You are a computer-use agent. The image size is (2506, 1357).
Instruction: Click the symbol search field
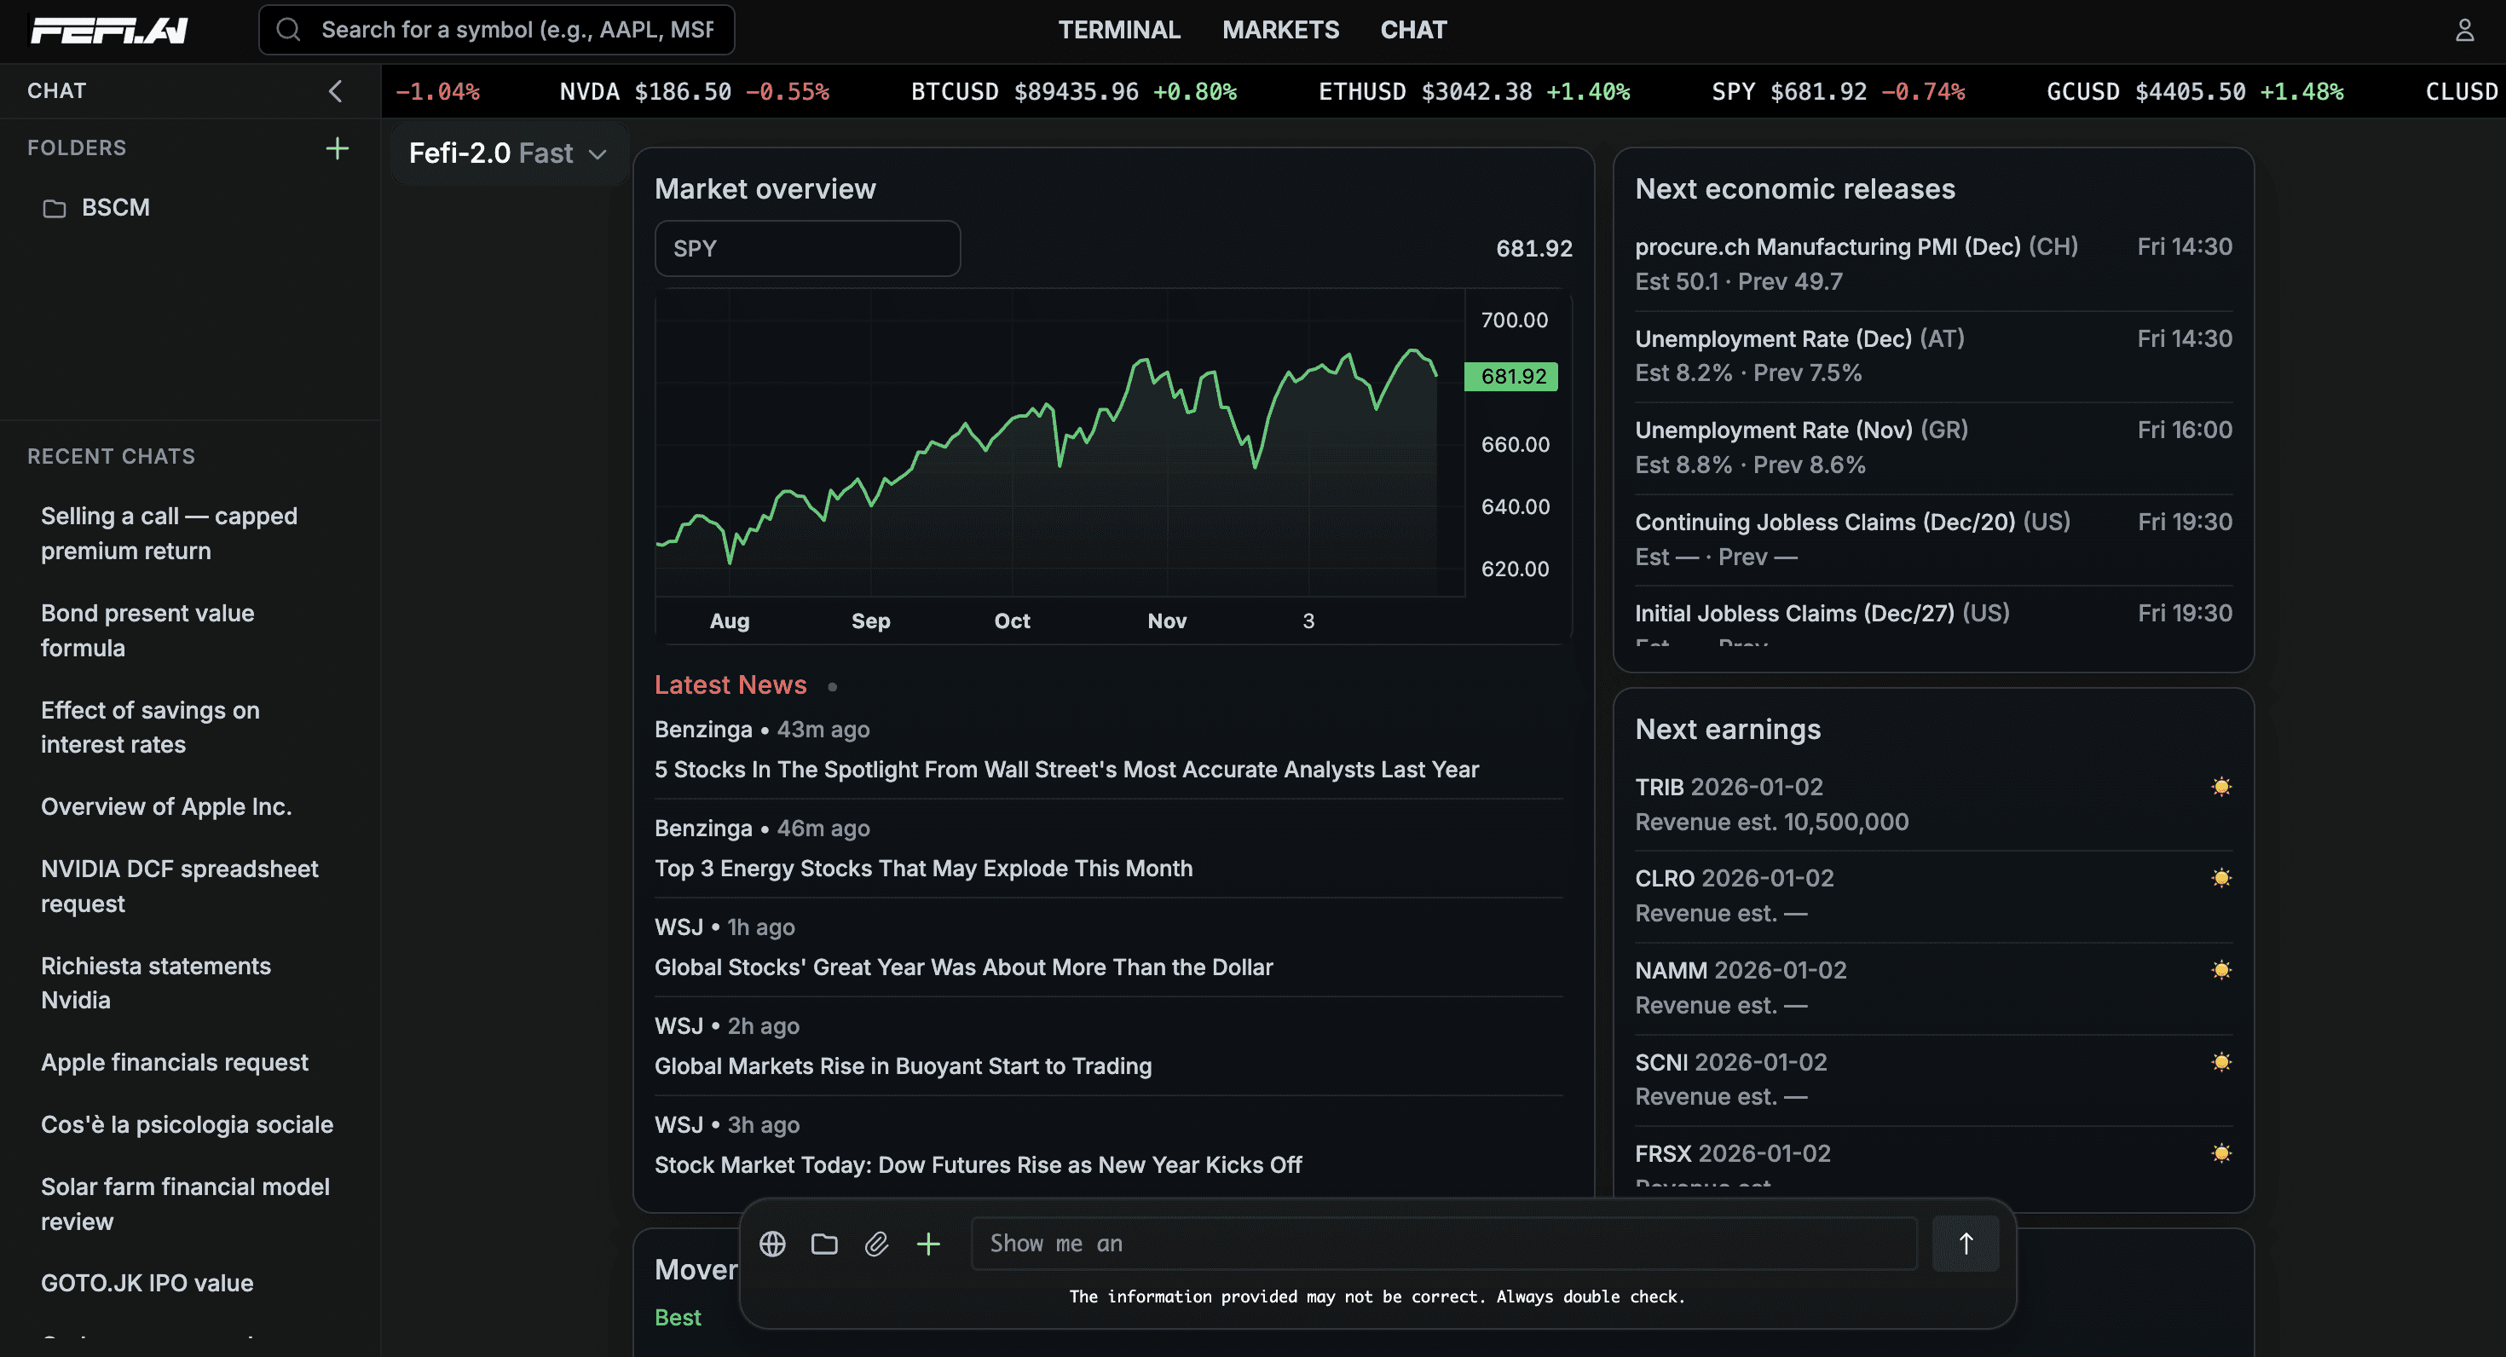pyautogui.click(x=516, y=30)
